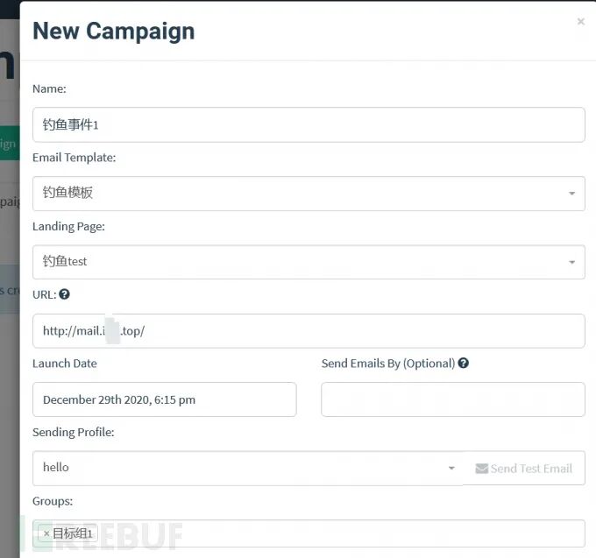Screen dimensions: 596x558
Task: Click the green button behind the dialog
Action: click(10, 143)
